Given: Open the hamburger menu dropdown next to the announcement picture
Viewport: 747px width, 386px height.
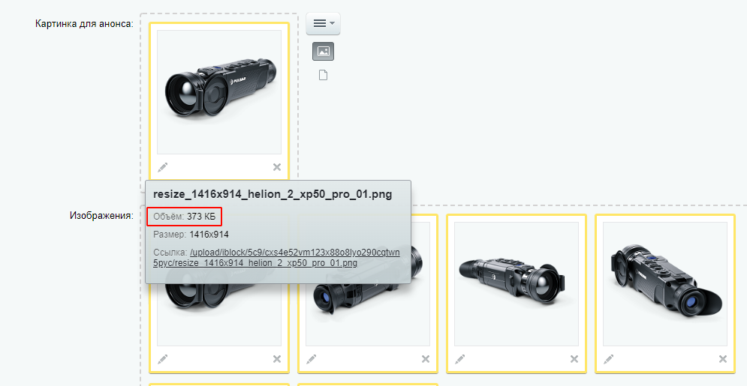Looking at the screenshot, I should click(x=323, y=23).
